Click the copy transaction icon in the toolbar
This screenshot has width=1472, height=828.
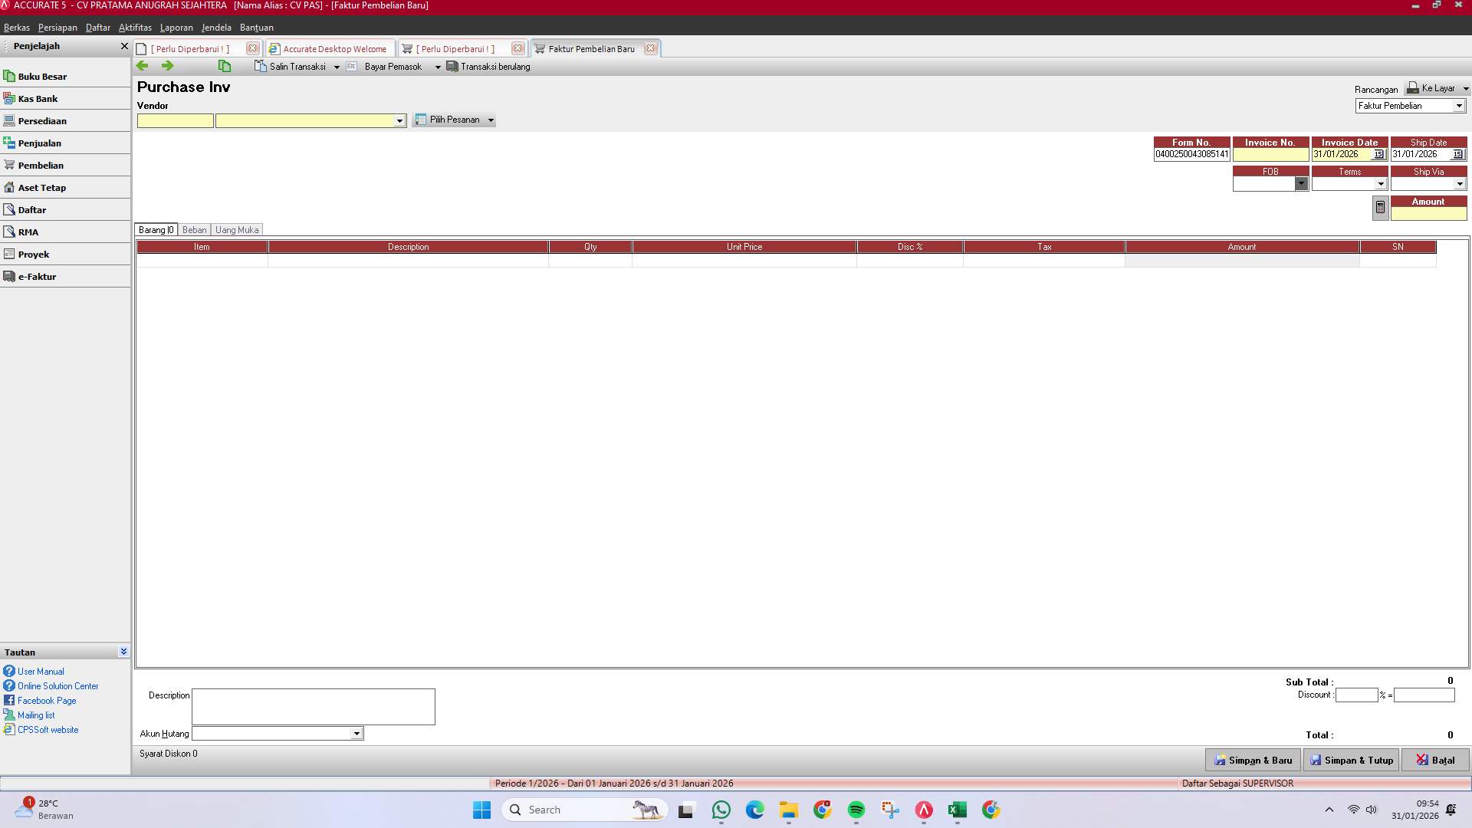225,66
